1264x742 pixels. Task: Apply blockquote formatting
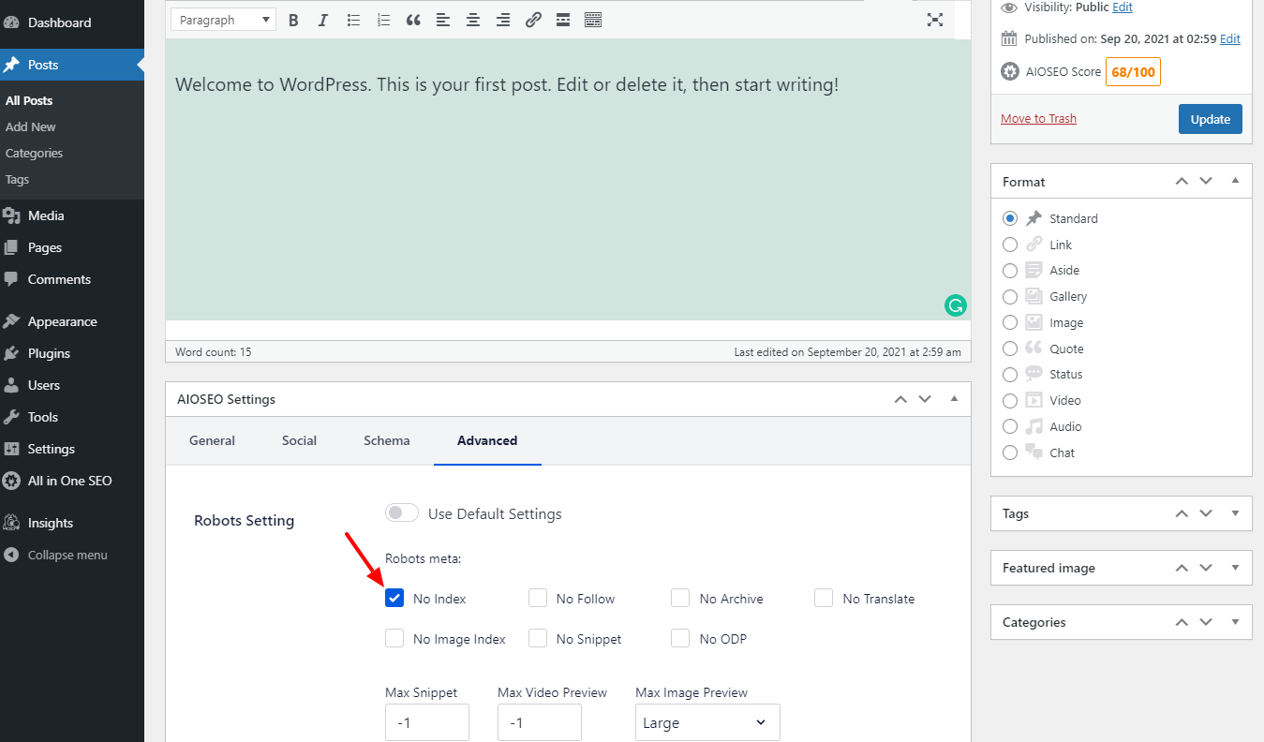point(413,20)
